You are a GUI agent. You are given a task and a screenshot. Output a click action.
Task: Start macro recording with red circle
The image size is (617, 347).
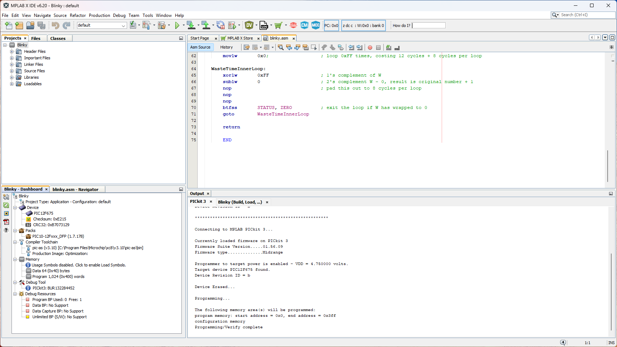[370, 47]
